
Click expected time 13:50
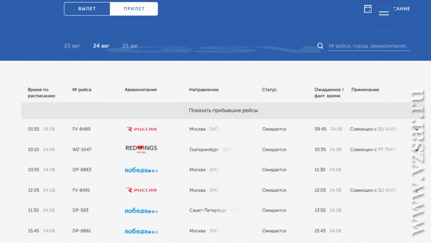click(320, 210)
